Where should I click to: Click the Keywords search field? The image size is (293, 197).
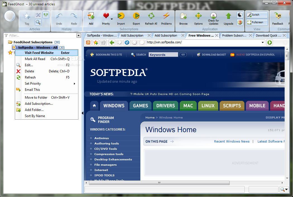coord(163,54)
